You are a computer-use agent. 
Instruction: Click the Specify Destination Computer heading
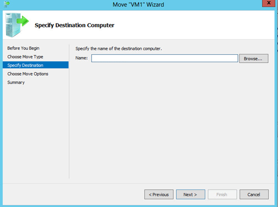tap(75, 25)
